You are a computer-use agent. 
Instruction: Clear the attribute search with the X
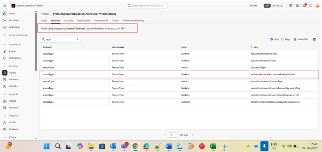[x=77, y=40]
